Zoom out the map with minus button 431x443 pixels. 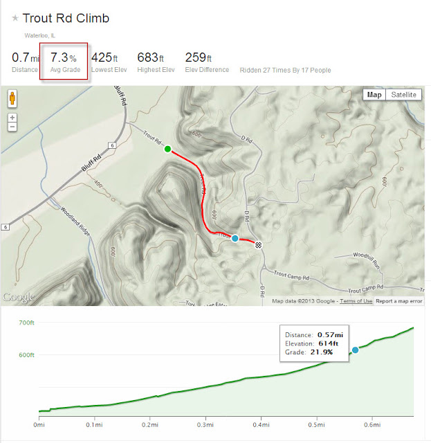point(12,127)
